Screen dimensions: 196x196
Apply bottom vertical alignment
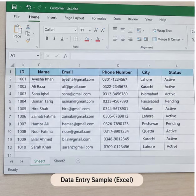coord(130,31)
